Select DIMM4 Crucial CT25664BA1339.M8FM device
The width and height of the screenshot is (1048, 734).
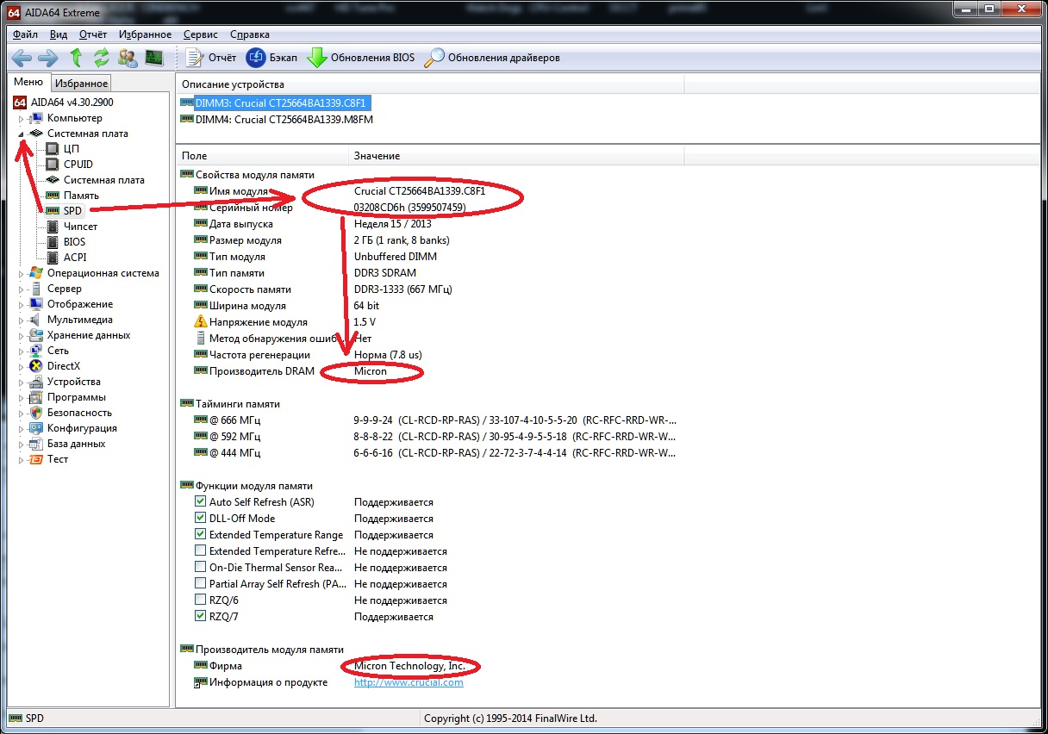tap(276, 120)
